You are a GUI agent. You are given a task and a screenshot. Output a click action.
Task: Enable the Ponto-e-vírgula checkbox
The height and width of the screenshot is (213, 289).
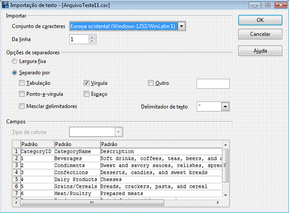[22, 94]
